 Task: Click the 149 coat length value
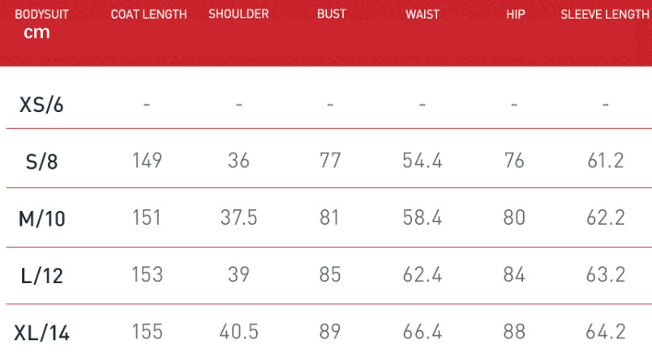tap(147, 160)
